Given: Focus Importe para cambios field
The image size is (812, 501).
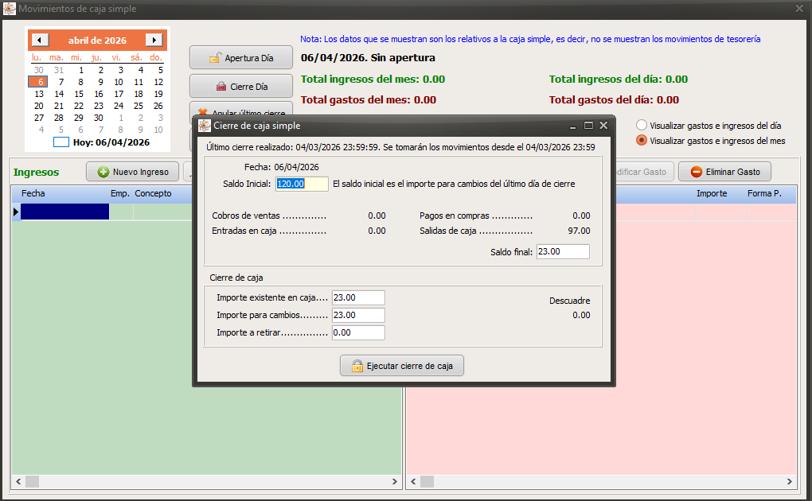Looking at the screenshot, I should [x=358, y=315].
